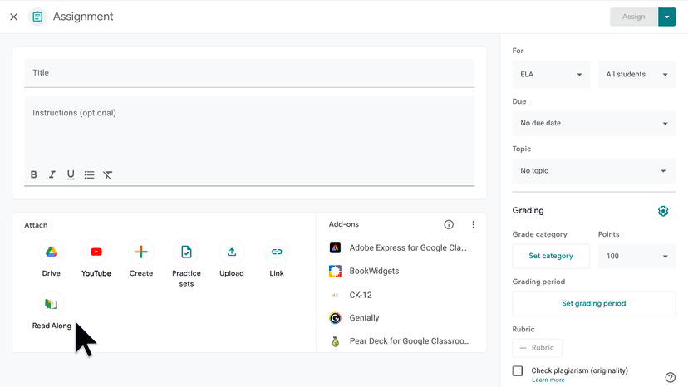Select the Pear Deck for Google Classroom add-on
The width and height of the screenshot is (688, 387).
(400, 341)
